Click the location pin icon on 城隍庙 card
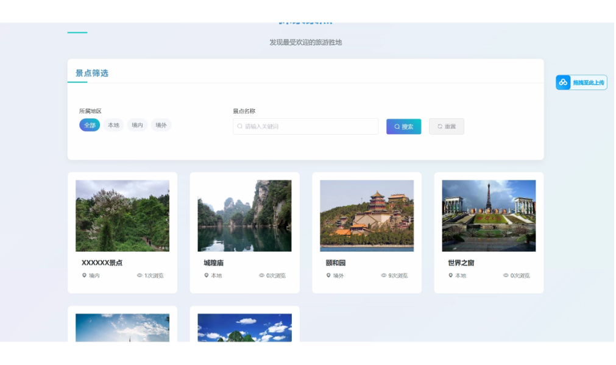This screenshot has height=365, width=616. [x=207, y=275]
